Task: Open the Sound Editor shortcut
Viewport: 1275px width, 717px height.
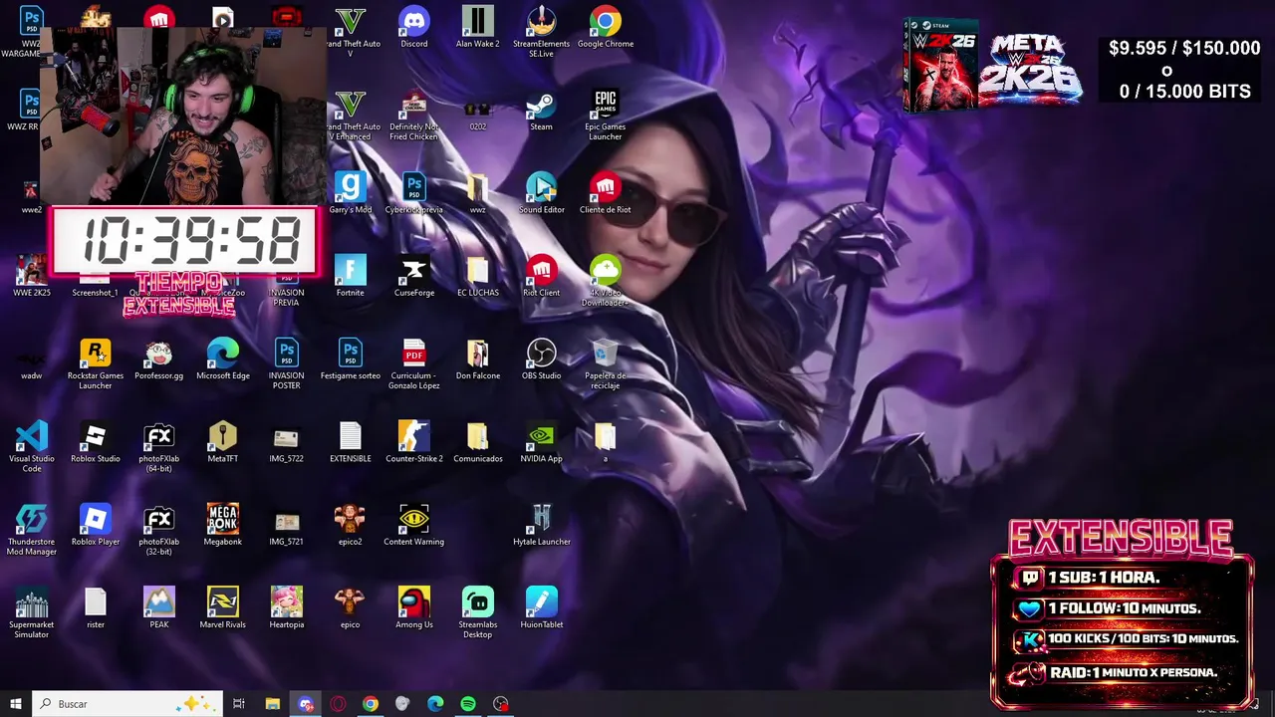Action: 541,194
